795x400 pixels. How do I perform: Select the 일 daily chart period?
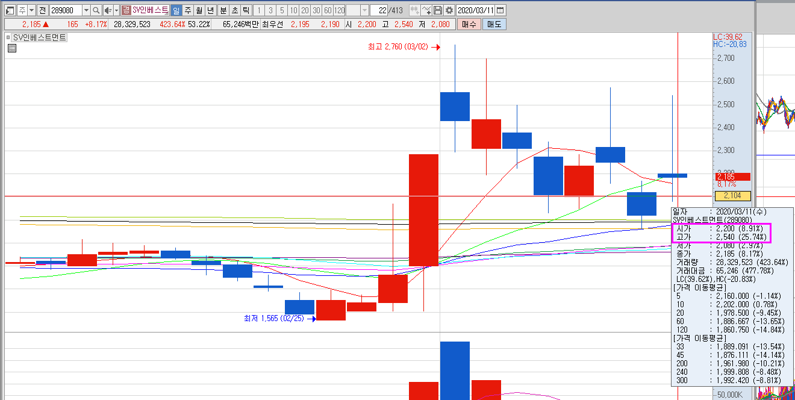coord(176,10)
